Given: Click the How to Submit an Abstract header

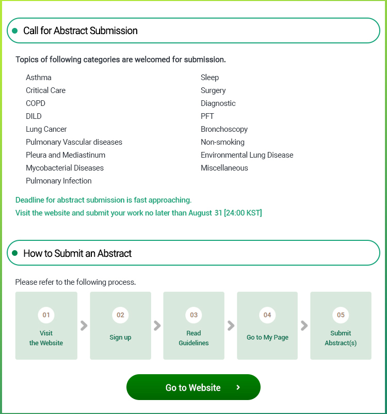Looking at the screenshot, I should (x=77, y=253).
